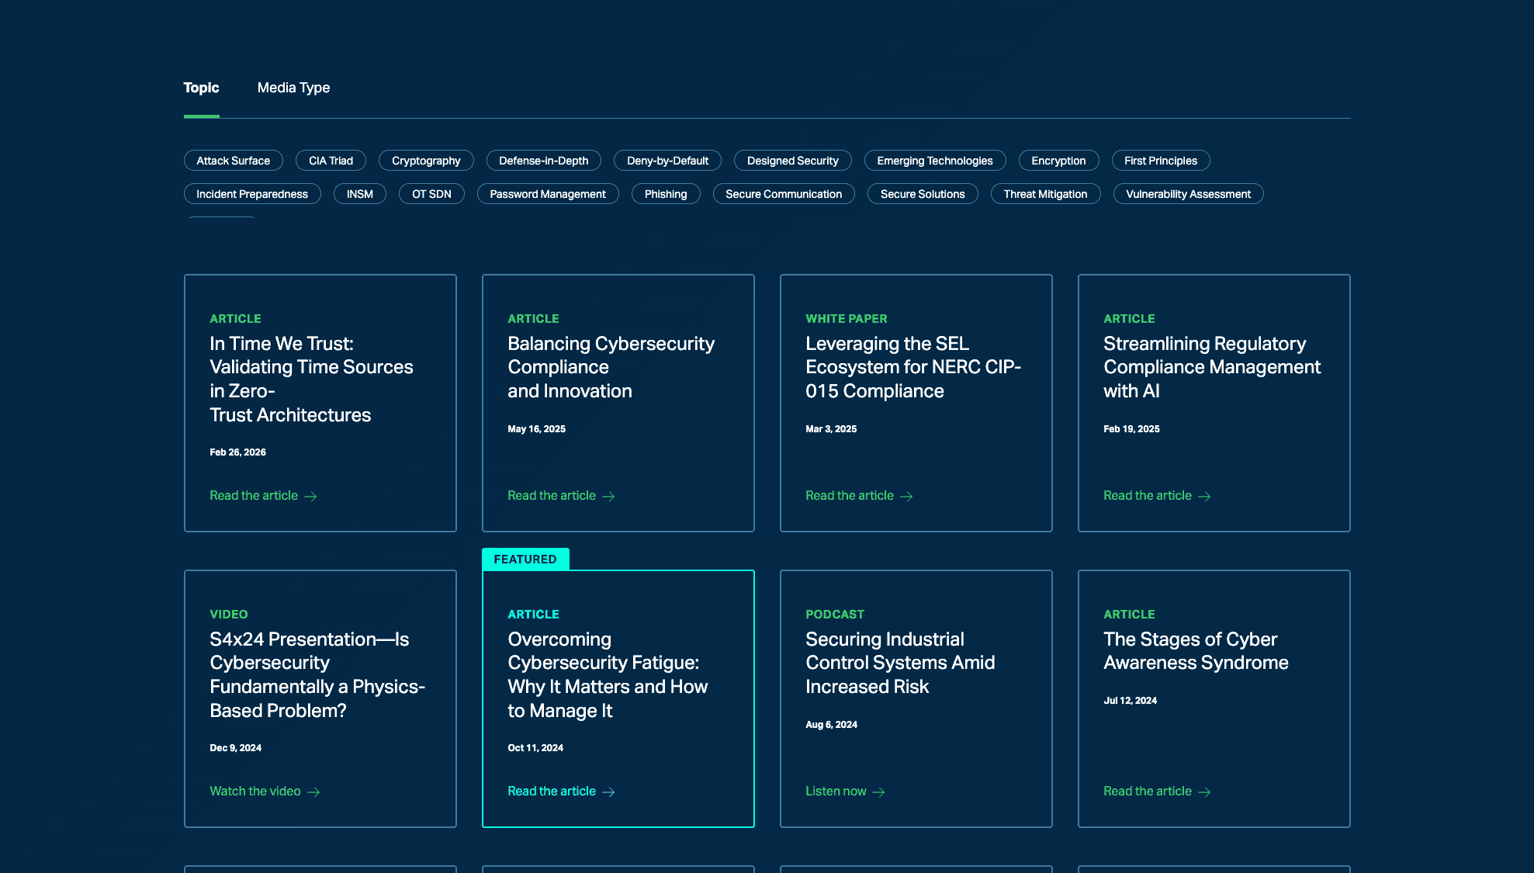The width and height of the screenshot is (1534, 873).
Task: Click "Read the article" under the Zero-Trust article
Action: pos(253,495)
